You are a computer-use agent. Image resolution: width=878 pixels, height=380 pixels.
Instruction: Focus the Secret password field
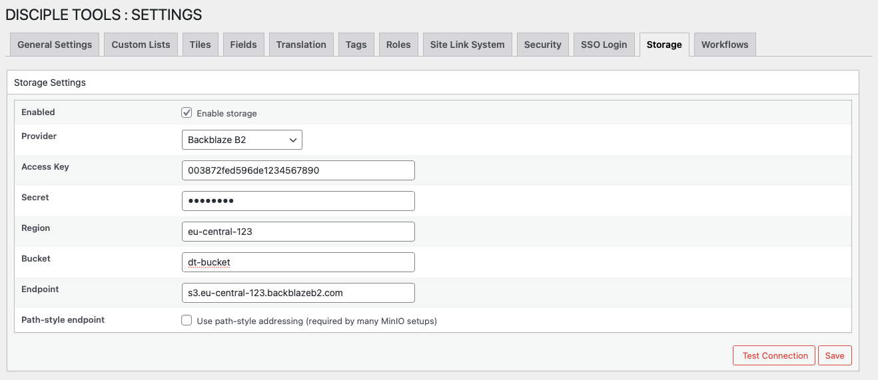298,201
